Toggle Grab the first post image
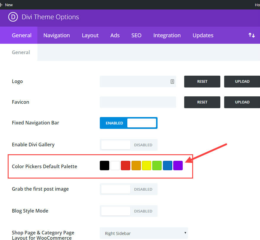 click(x=129, y=189)
